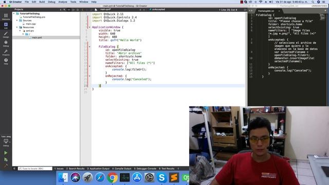Show the Issues output pane

59,169
